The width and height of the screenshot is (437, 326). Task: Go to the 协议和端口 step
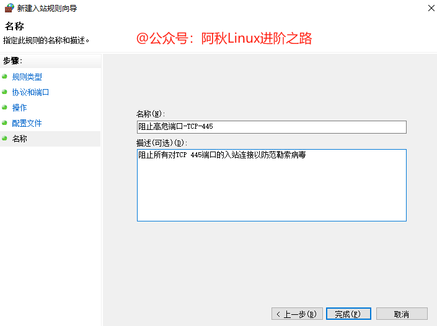30,92
